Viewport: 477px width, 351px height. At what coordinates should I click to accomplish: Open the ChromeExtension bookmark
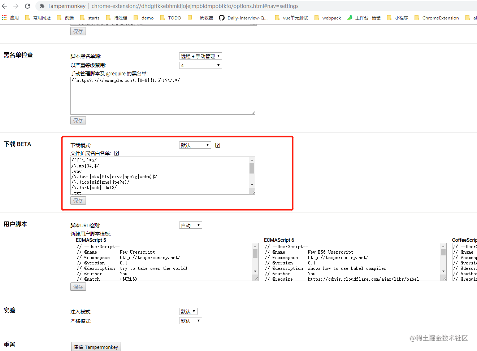coord(440,17)
